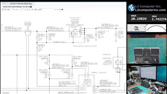Click the PP5V_BKLT_D net label
The image size is (167, 94).
click(x=58, y=68)
